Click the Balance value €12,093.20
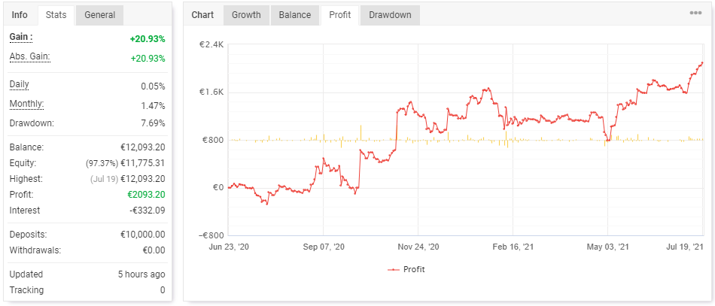 pyautogui.click(x=142, y=147)
